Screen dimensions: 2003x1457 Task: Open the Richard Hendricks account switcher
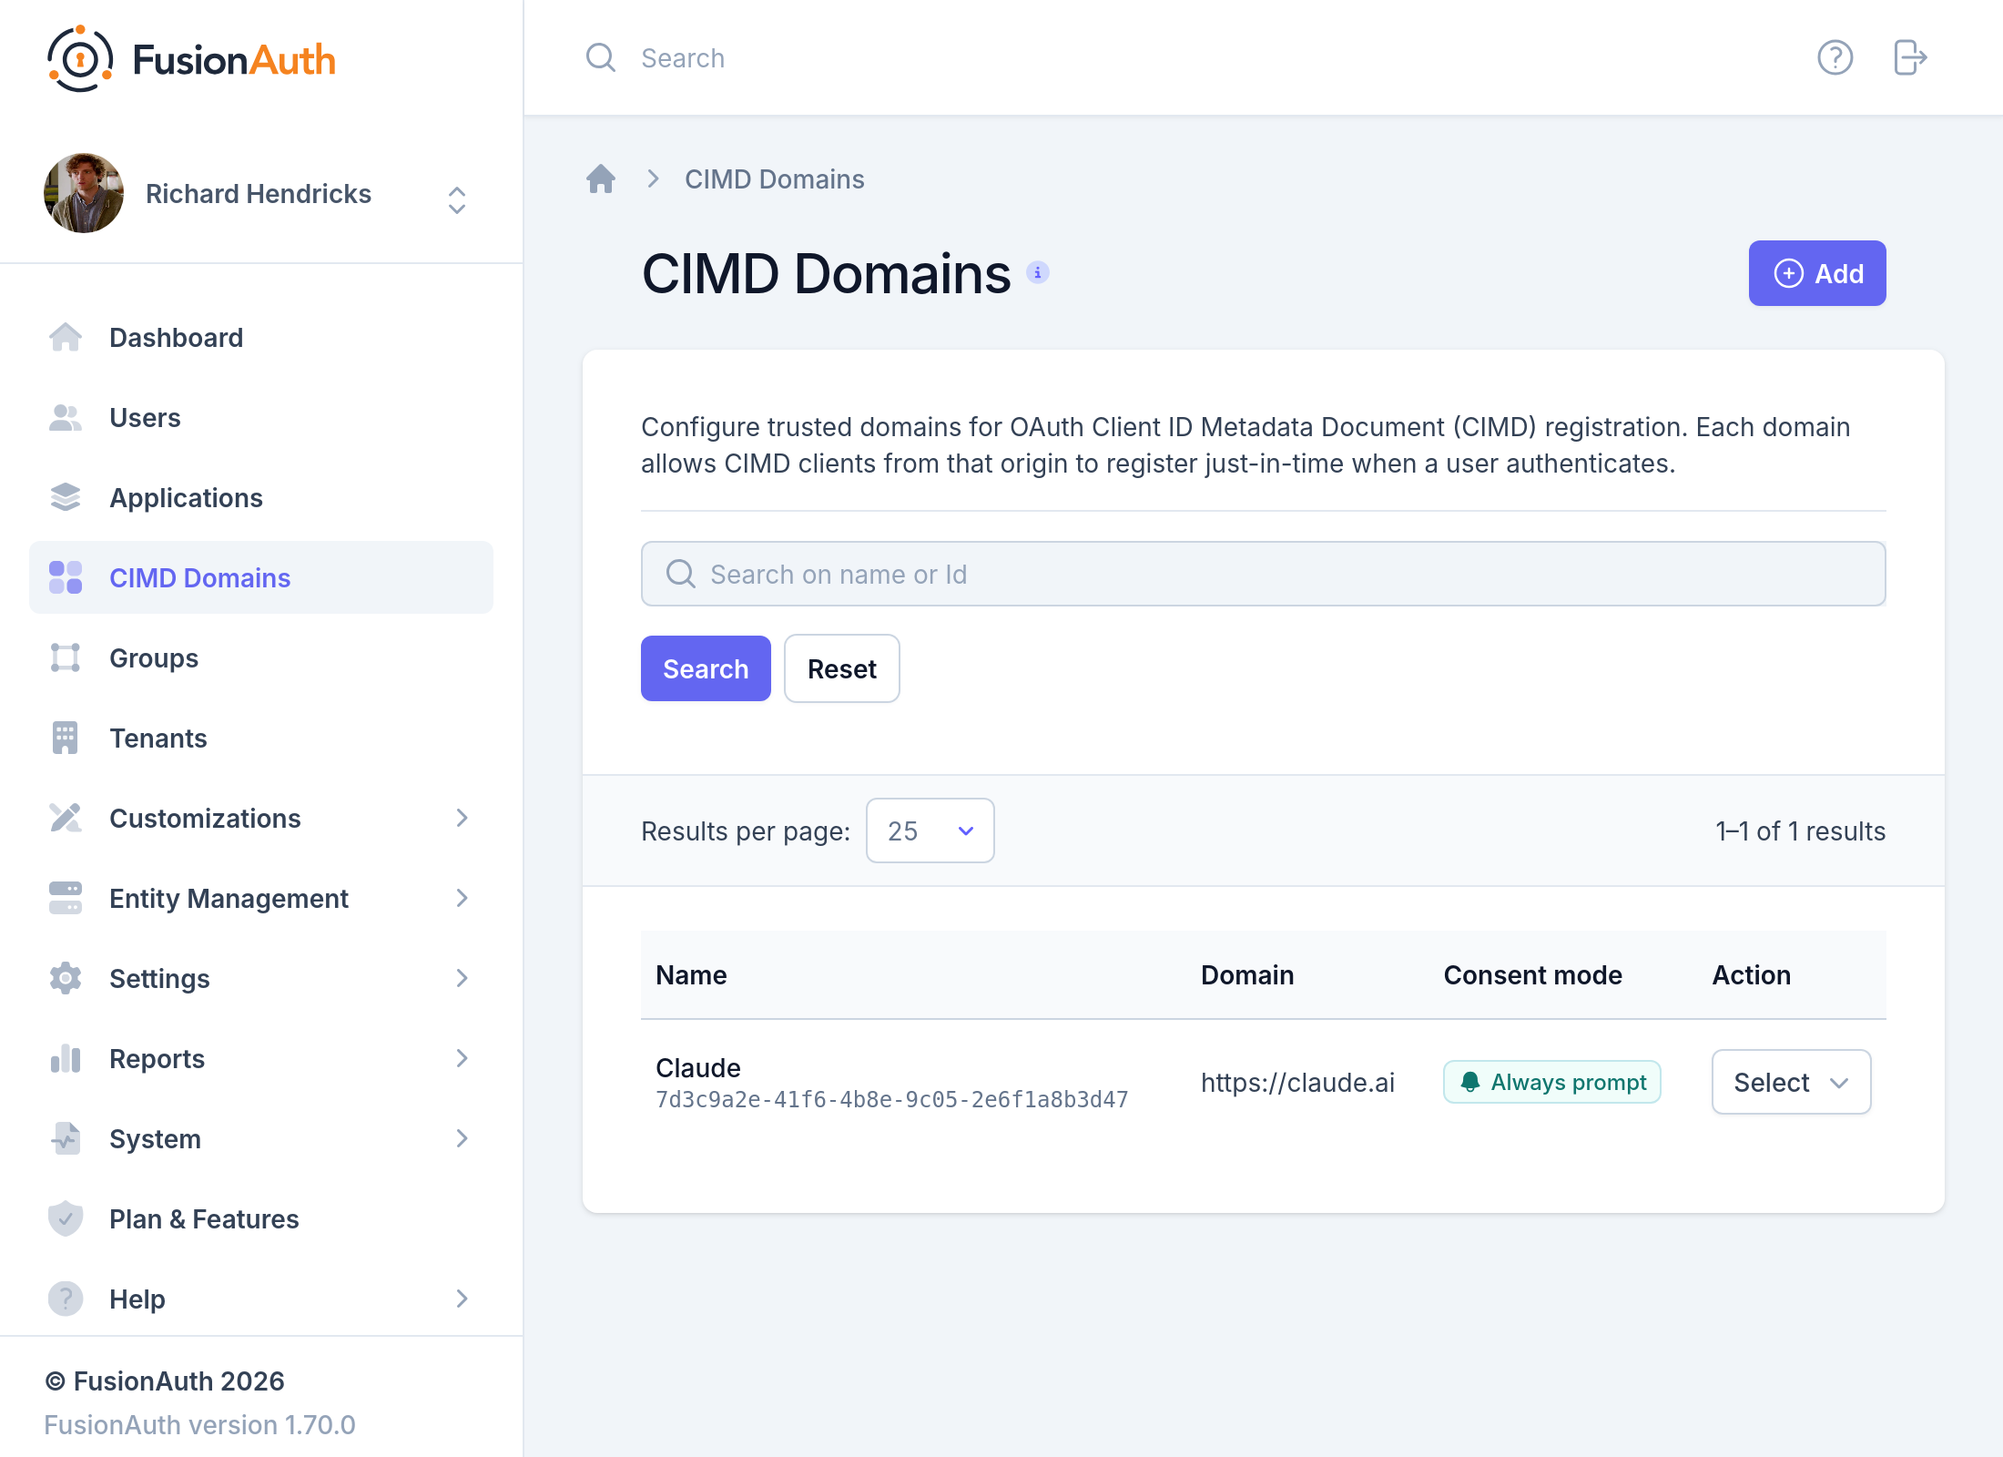coord(457,199)
